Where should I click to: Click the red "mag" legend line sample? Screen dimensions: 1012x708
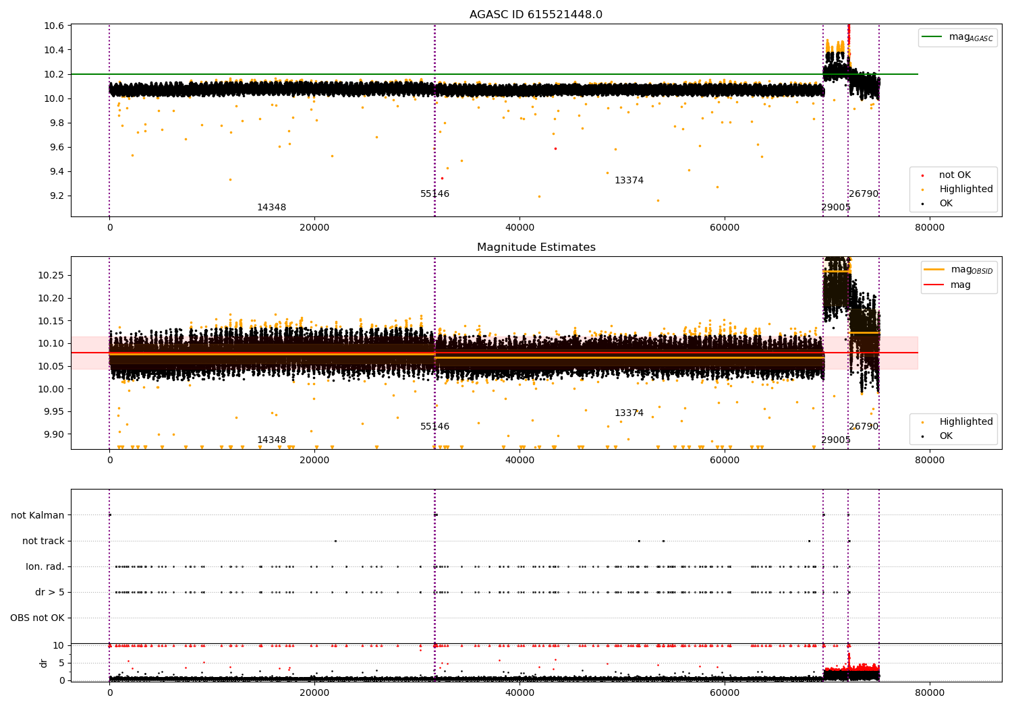934,285
